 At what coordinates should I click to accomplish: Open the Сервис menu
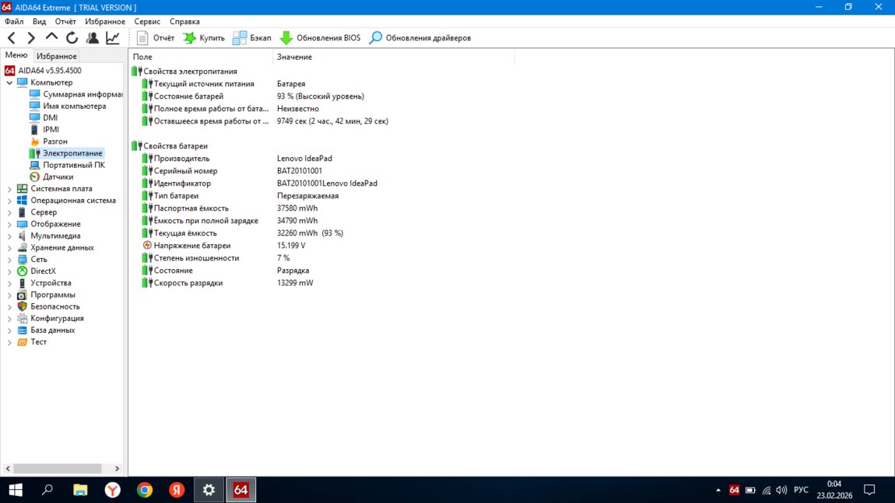[147, 22]
